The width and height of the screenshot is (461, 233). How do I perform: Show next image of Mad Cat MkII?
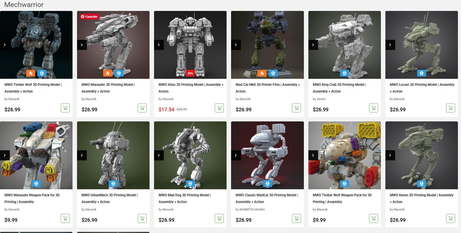[x=236, y=45]
